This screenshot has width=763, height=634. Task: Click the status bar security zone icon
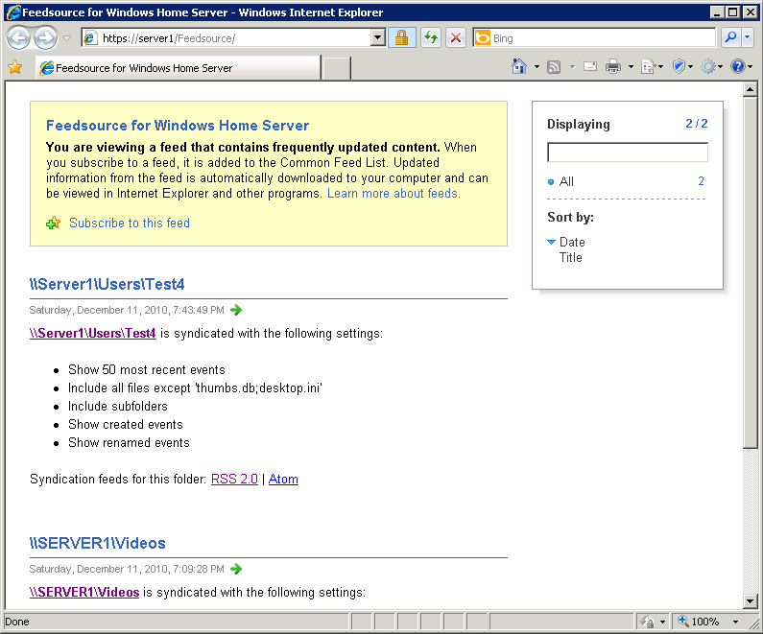click(x=648, y=622)
